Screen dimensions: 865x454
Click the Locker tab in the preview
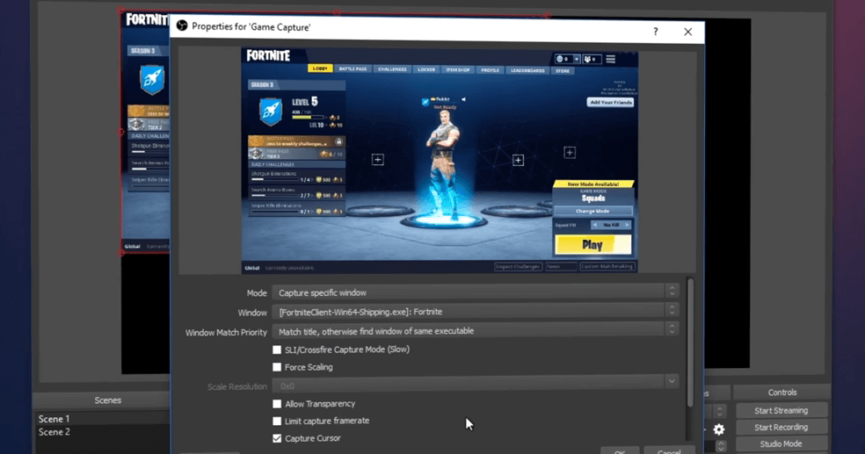point(425,69)
